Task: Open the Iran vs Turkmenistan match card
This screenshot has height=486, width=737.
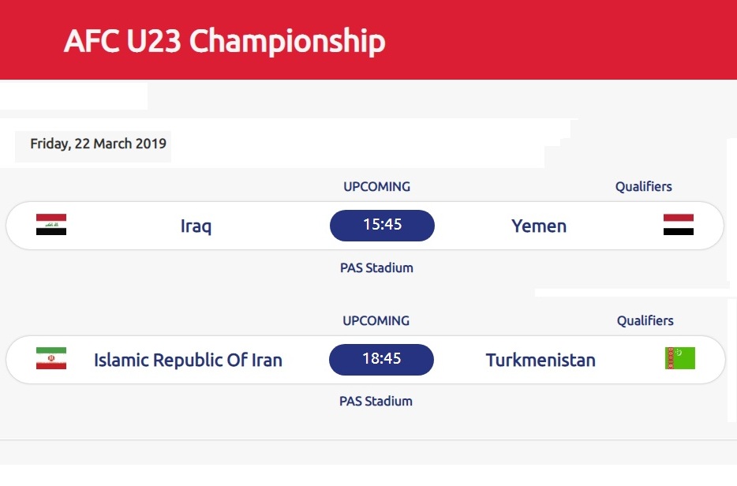Action: pos(365,360)
